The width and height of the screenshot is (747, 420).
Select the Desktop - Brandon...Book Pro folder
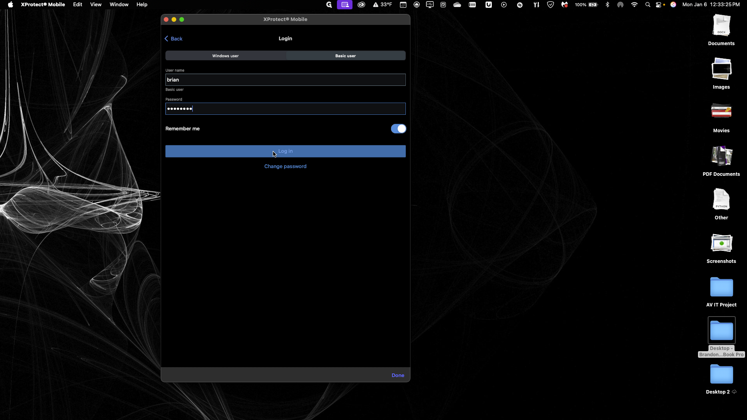[721, 337]
